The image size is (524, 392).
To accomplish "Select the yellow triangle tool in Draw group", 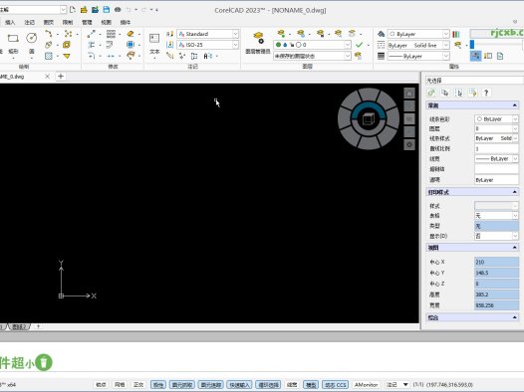I will pyautogui.click(x=67, y=56).
